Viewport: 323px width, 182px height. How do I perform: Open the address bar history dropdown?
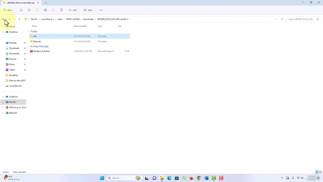tap(276, 19)
